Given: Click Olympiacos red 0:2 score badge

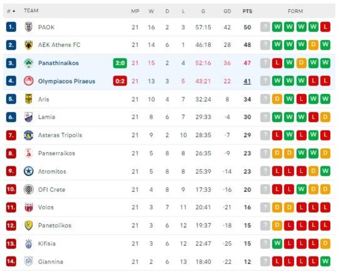Looking at the screenshot, I should tap(120, 81).
